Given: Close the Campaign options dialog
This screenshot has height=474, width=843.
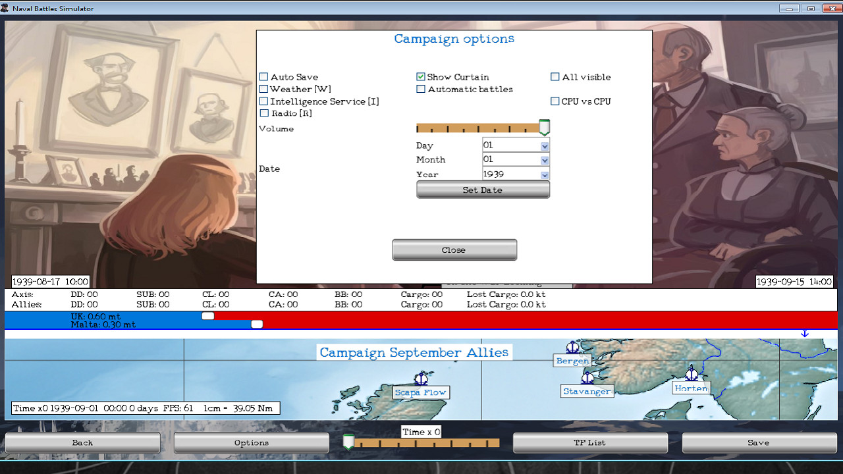Looking at the screenshot, I should point(454,250).
